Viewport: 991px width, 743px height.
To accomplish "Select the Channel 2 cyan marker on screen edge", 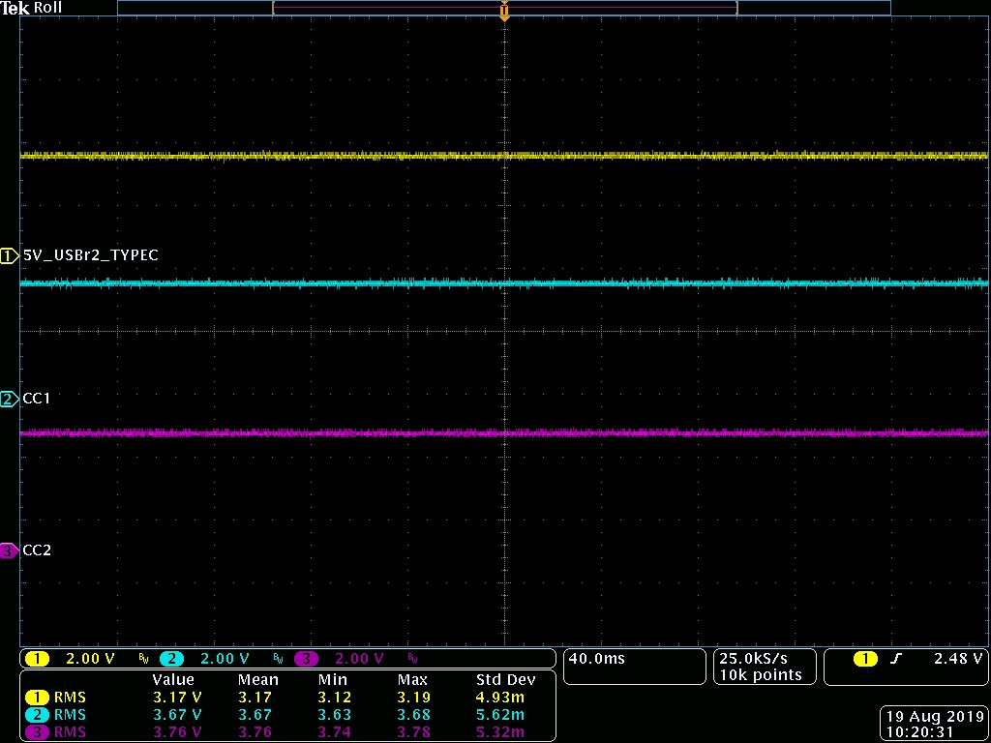I will coord(8,398).
